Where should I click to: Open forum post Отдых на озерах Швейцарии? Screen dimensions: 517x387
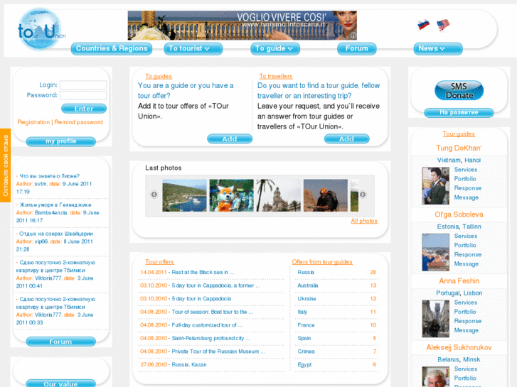tap(56, 234)
